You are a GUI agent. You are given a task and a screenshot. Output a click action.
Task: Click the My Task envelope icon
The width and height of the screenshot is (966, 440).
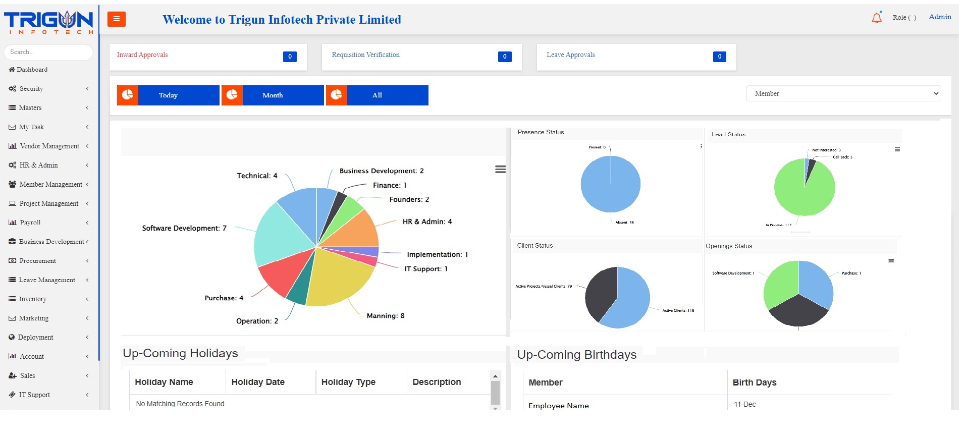click(12, 127)
